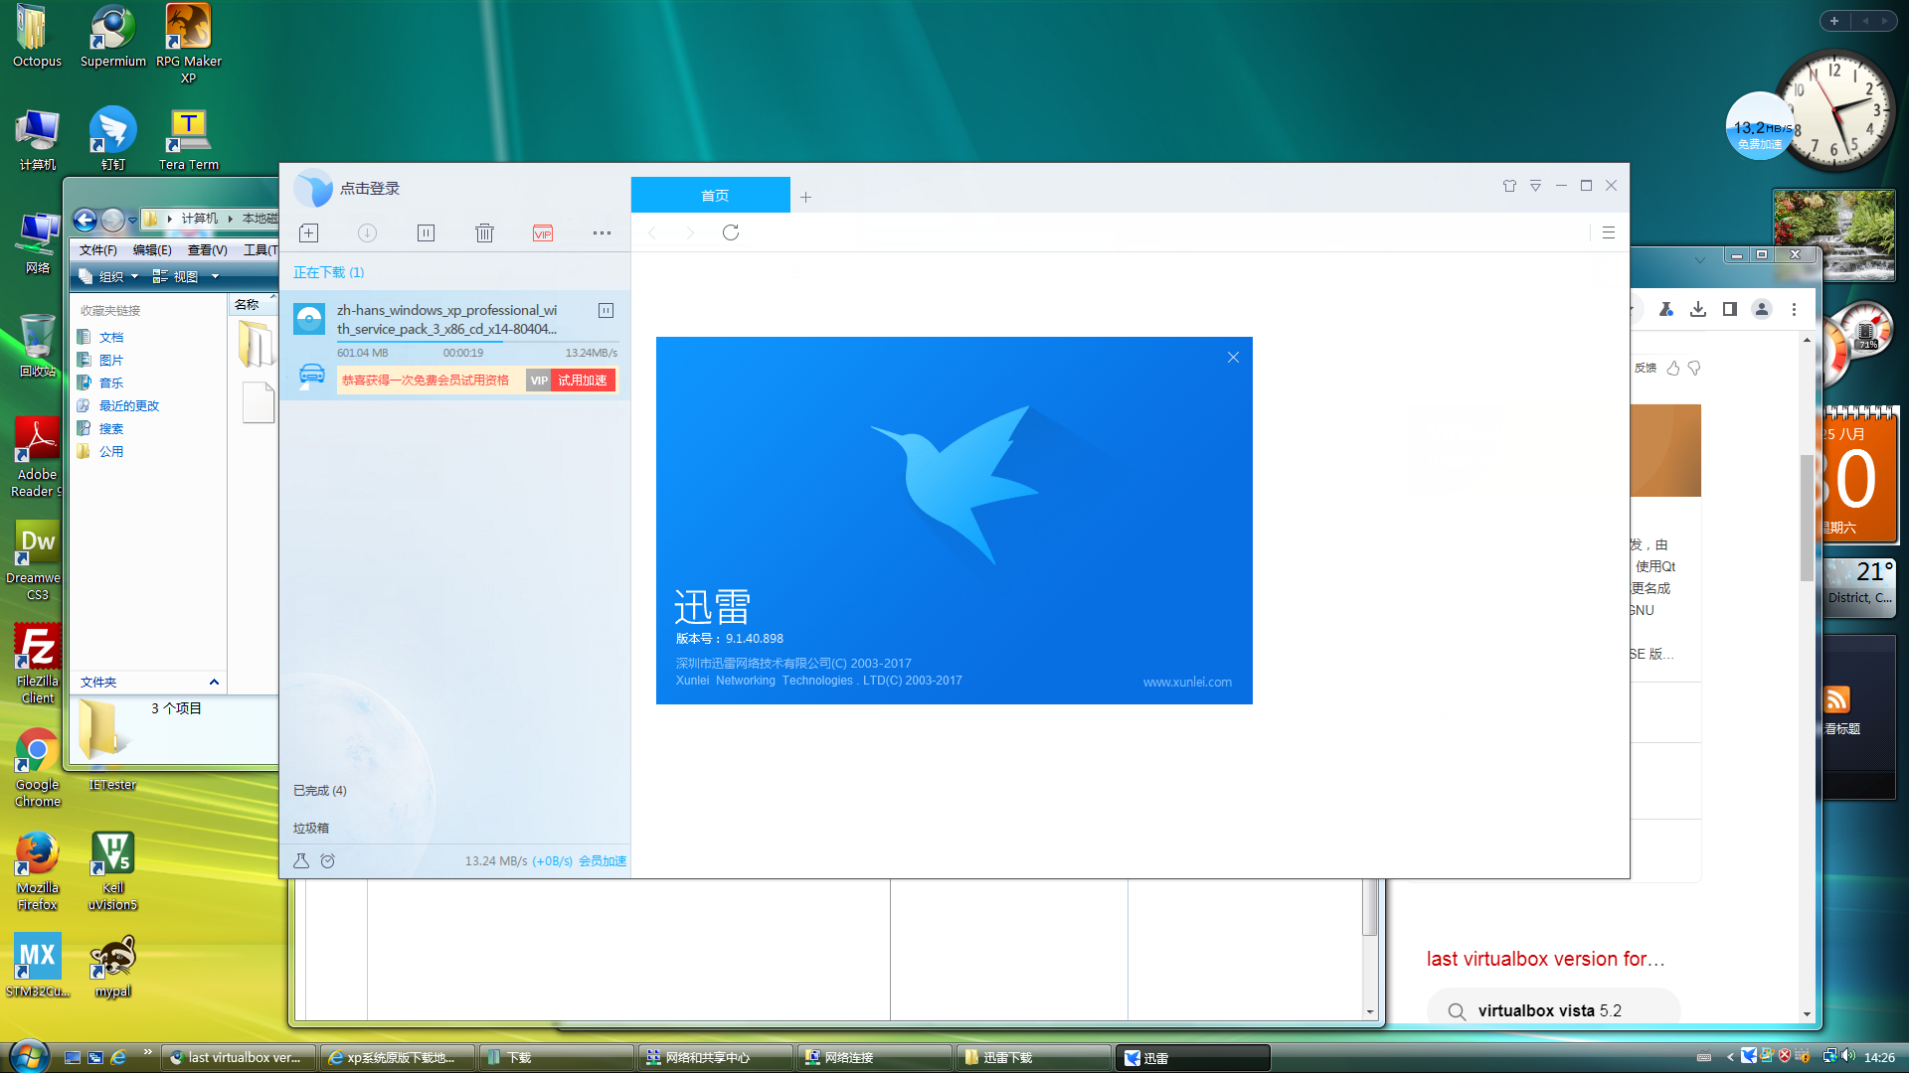Viewport: 1909px width, 1073px height.
Task: Open the www.xunlei.com link in about dialog
Action: pyautogui.click(x=1187, y=682)
